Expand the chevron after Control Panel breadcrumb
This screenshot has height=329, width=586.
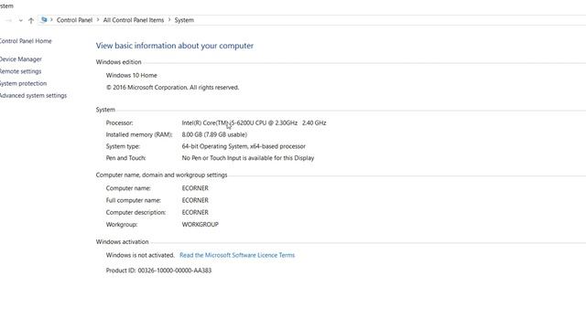coord(98,20)
